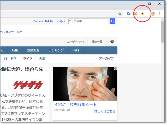Open the ライフ category
Screen dimensions: 167x124
[x=27, y=59]
